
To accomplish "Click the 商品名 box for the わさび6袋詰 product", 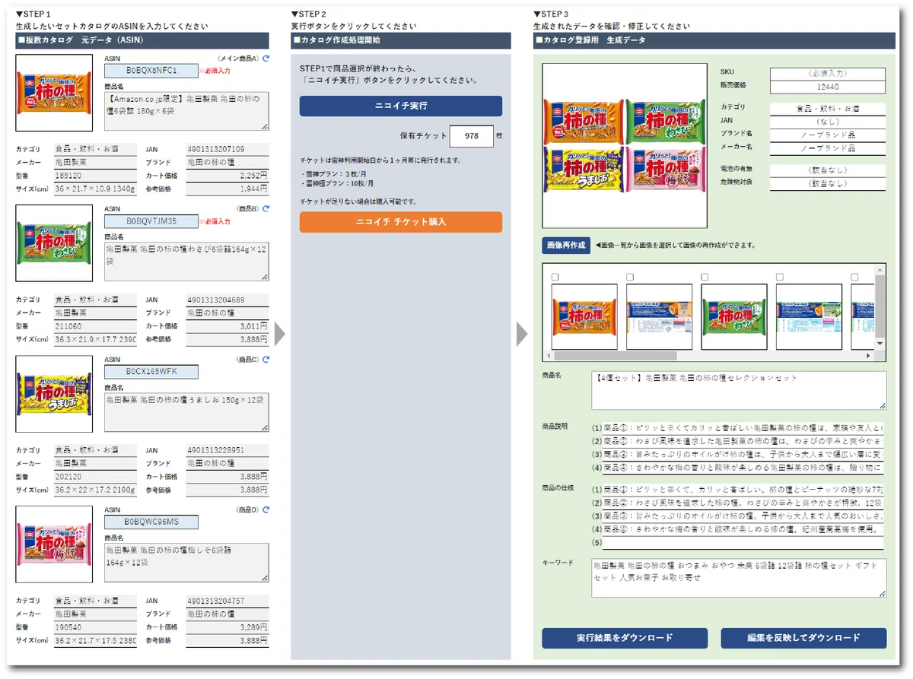I will (186, 262).
